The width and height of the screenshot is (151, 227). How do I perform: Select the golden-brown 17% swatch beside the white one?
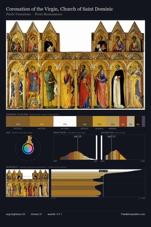(x=42, y=121)
